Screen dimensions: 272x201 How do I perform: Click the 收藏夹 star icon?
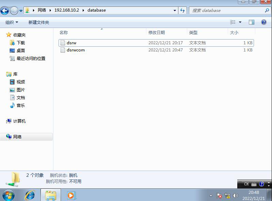(x=9, y=35)
